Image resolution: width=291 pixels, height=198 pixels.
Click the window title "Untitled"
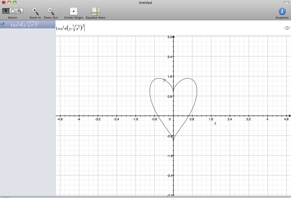pos(145,3)
